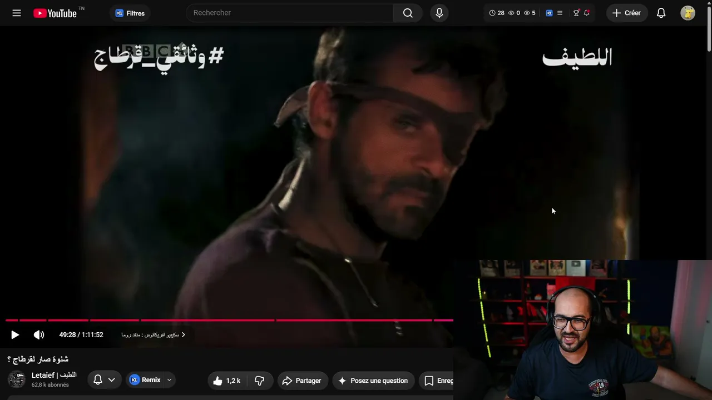Expand the chapter title next to the timestamp
712x400 pixels.
[154, 334]
